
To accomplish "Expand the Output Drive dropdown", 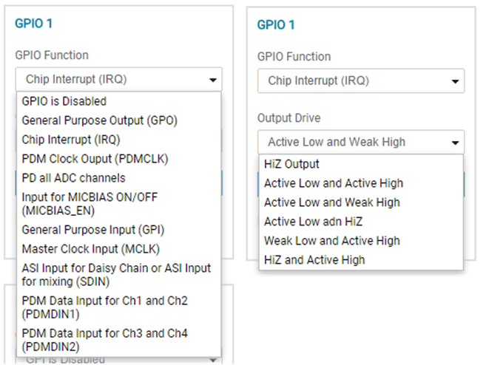I will 360,142.
